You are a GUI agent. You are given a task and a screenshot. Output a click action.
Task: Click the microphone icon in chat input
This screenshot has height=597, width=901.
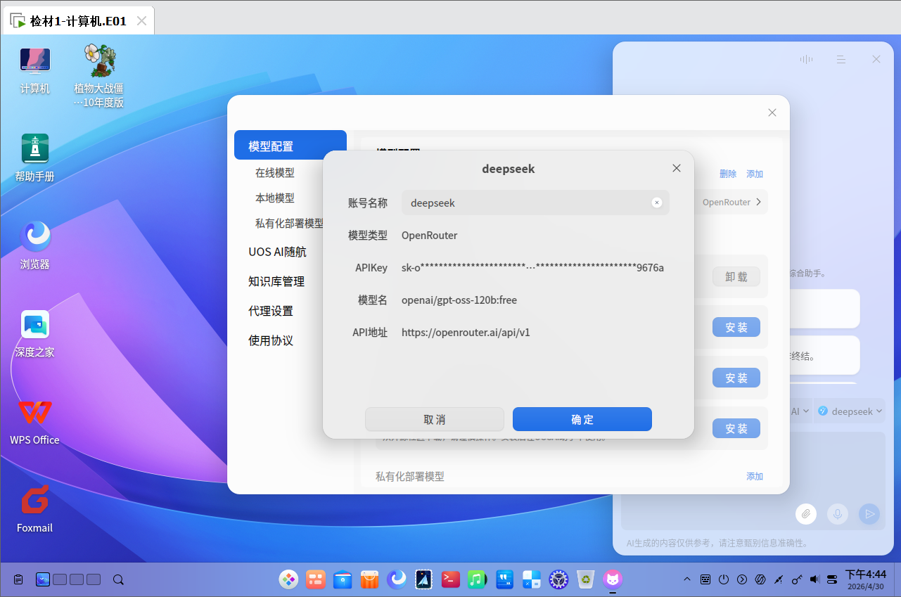(838, 514)
